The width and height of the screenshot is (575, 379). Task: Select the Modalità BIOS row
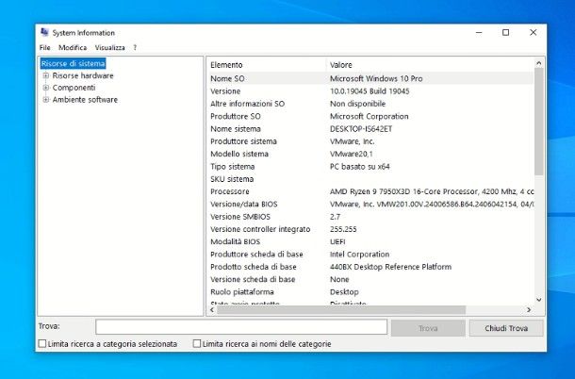coord(370,241)
